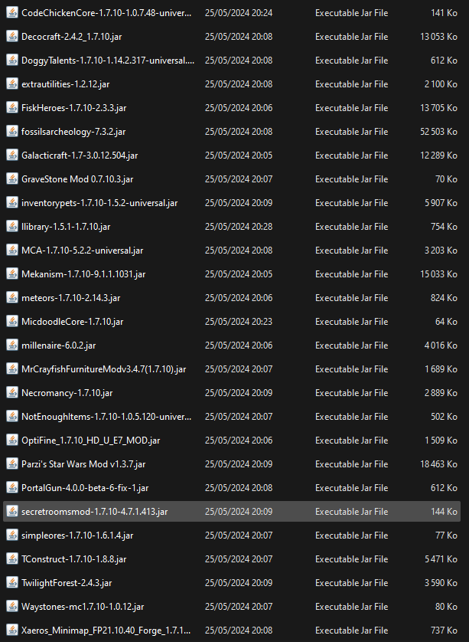Select file name TConstruct-1.7.10-1.8.8.jar
This screenshot has height=642, width=469.
74,559
